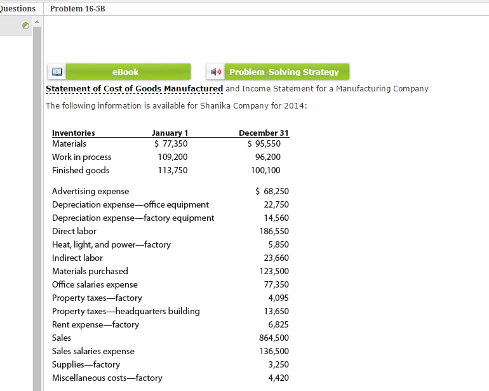Click the Questions panel vertical scrollbar
489x391 pixels.
click(37, 208)
